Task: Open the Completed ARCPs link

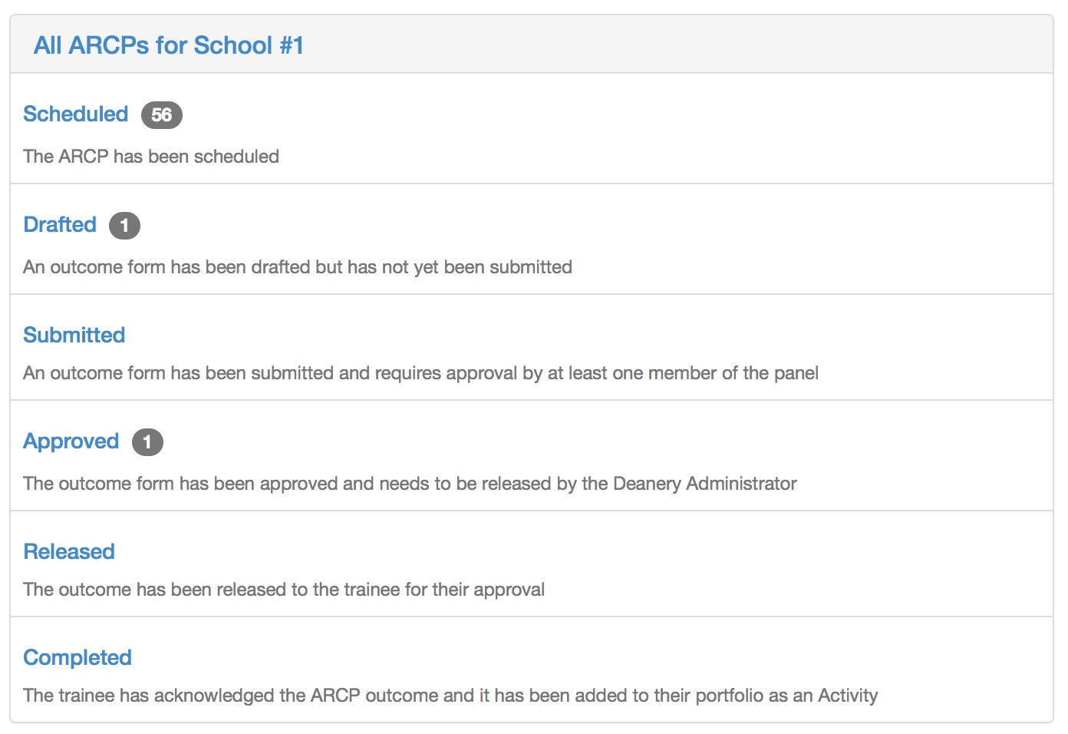Action: pos(77,658)
